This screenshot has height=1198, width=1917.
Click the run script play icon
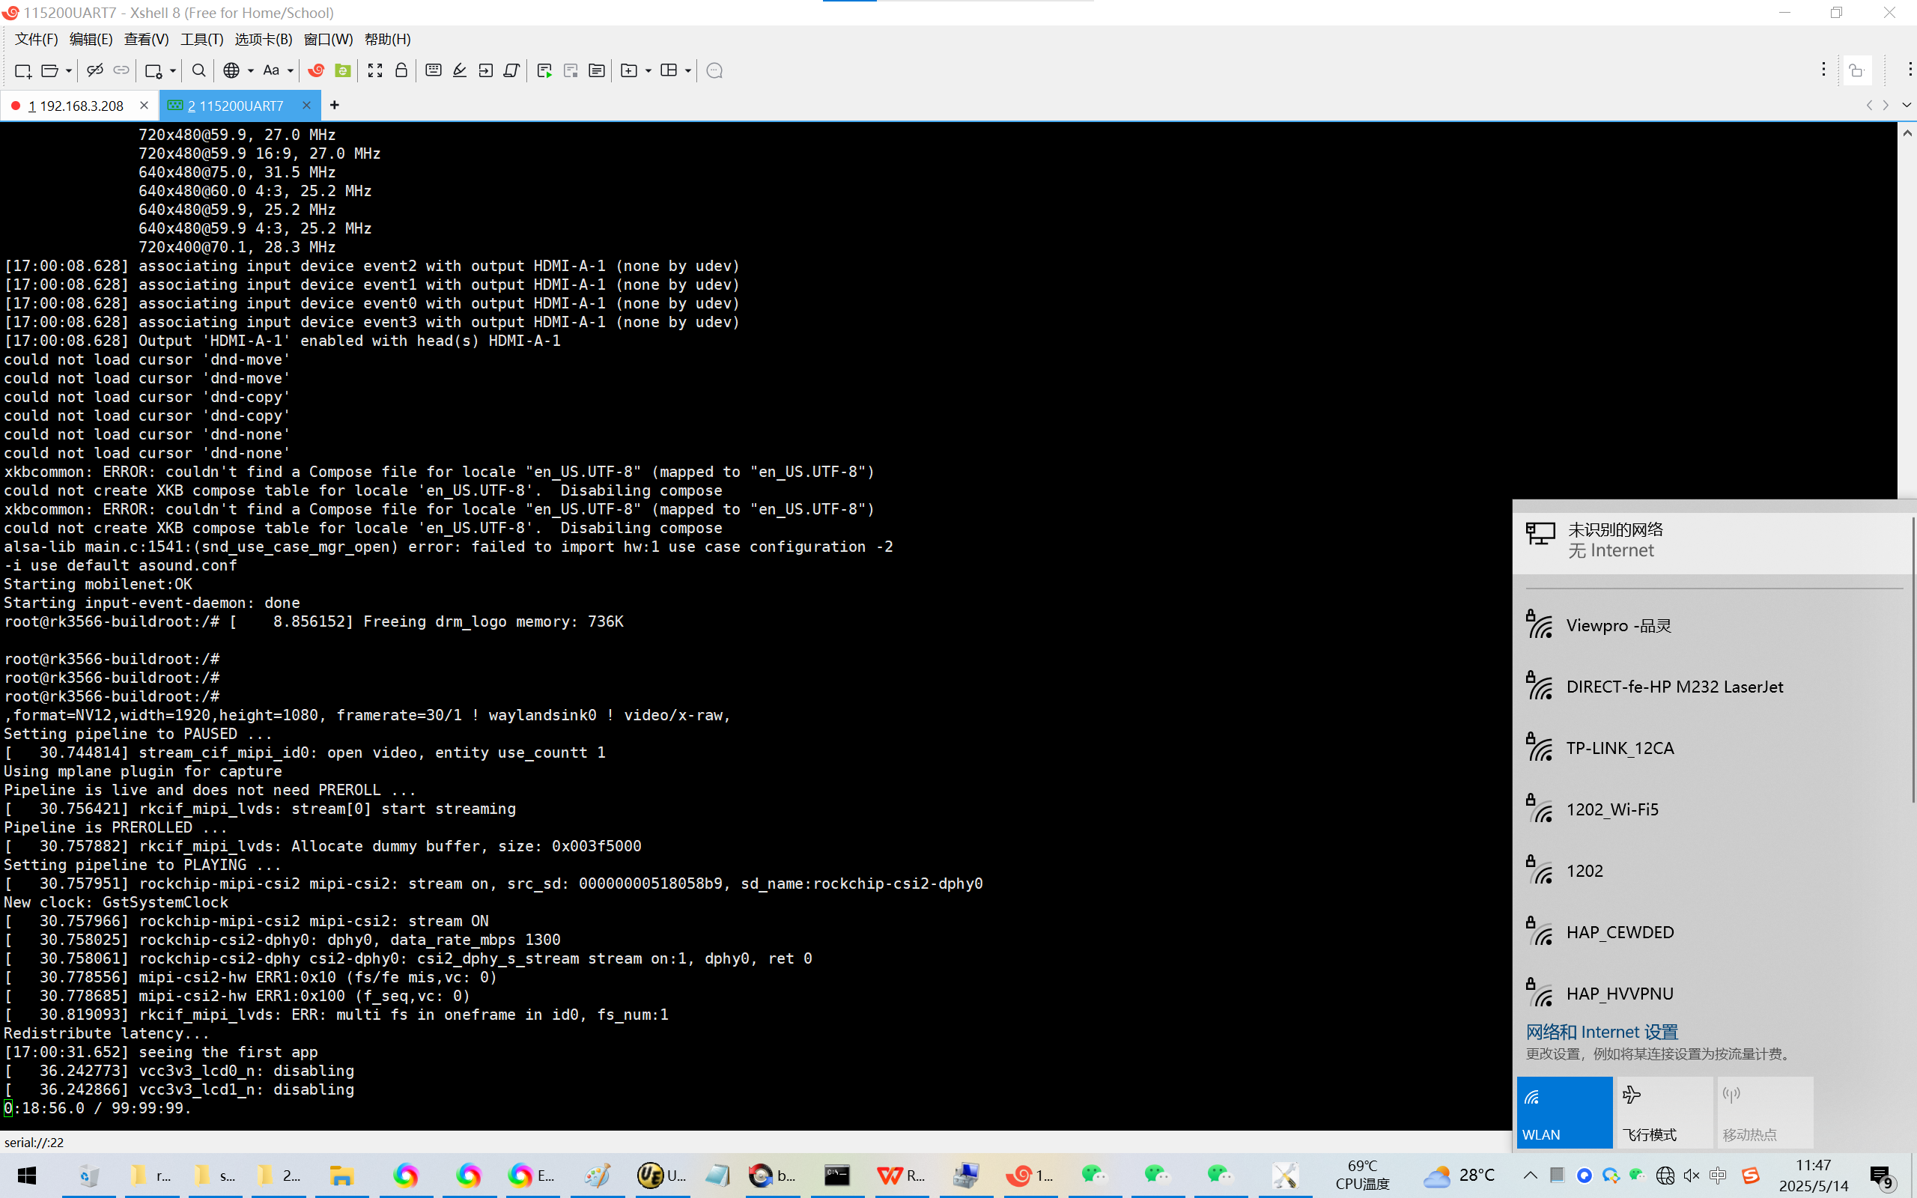(x=544, y=70)
